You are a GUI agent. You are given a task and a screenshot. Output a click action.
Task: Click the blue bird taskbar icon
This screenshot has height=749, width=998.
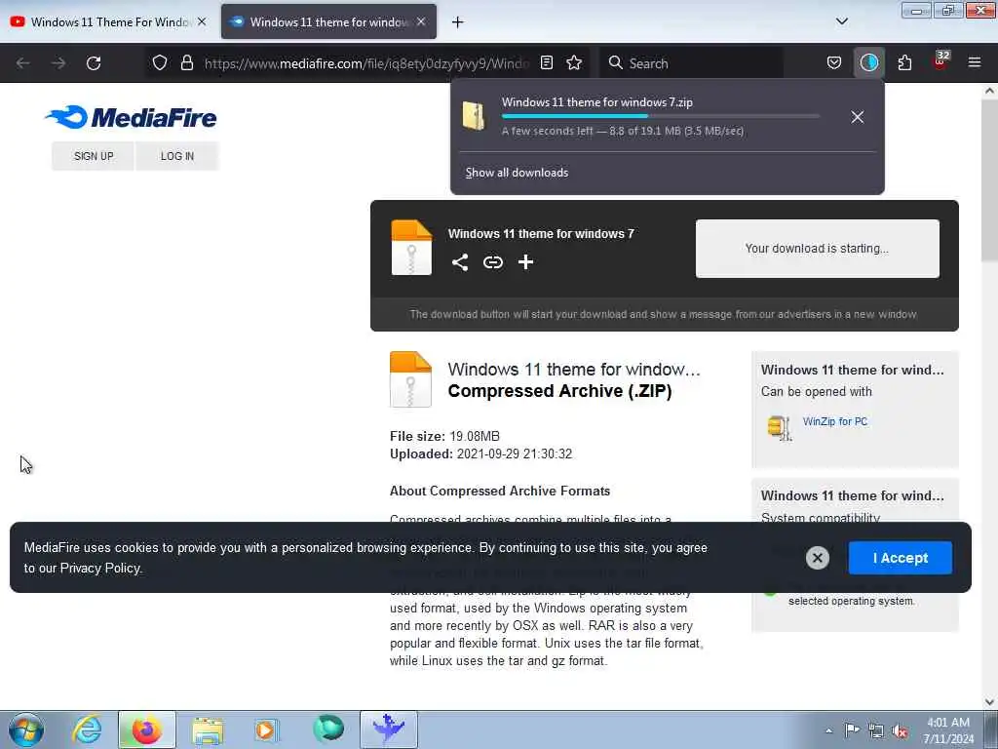click(x=388, y=729)
